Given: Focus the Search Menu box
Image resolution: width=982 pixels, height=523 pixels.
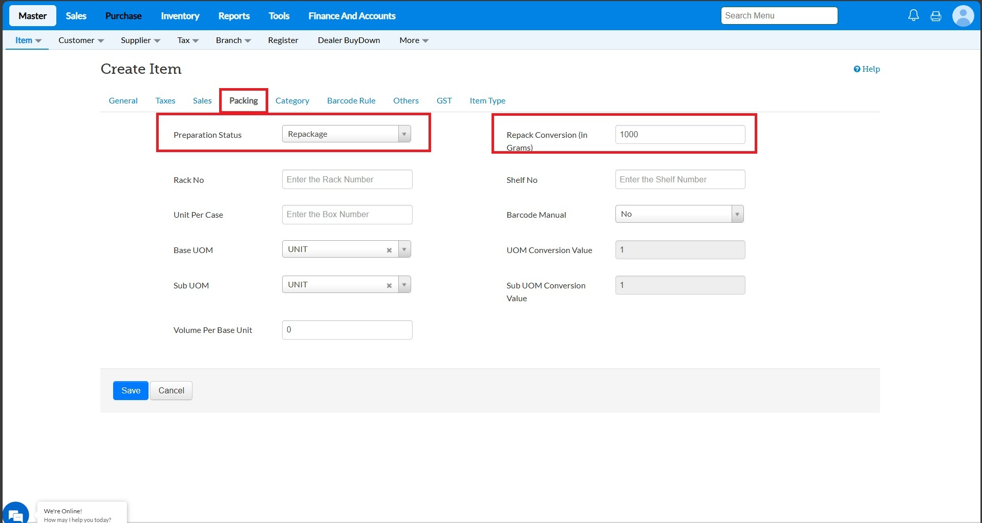Looking at the screenshot, I should click(779, 16).
